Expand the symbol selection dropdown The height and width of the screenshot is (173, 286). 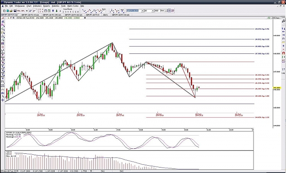click(x=142, y=11)
